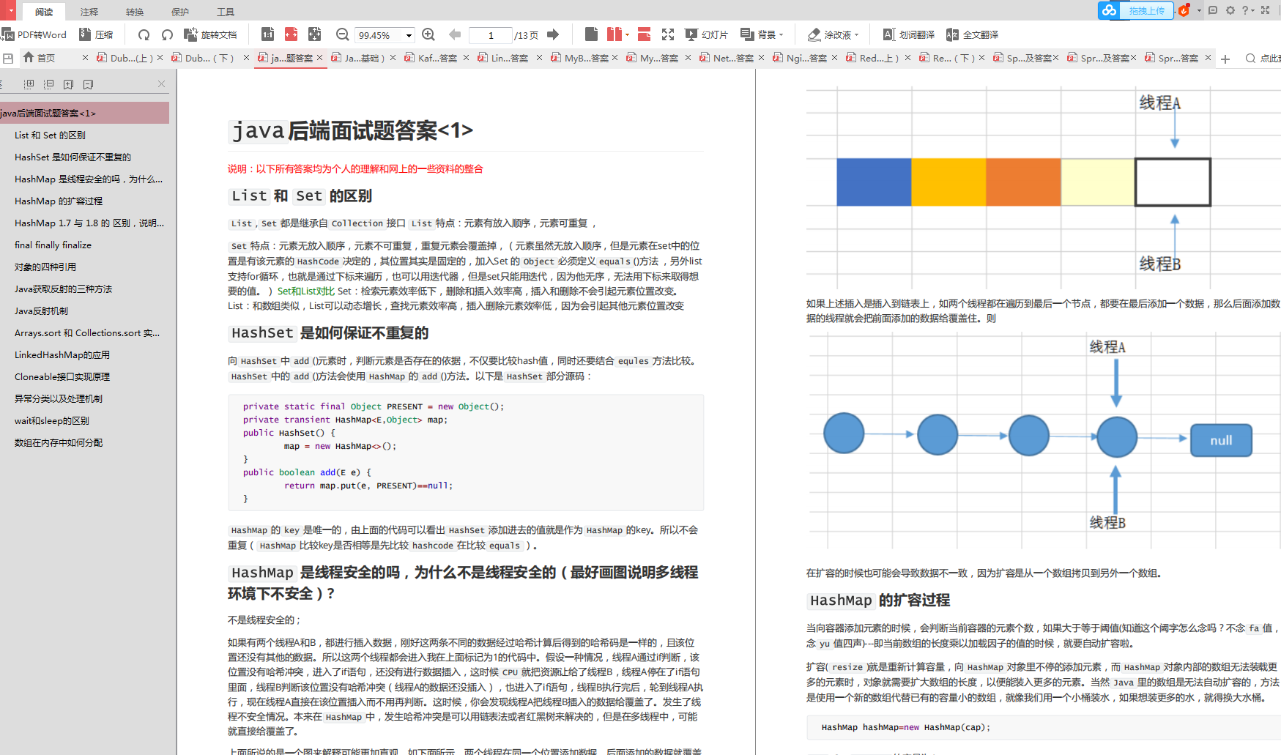Screen dimensions: 1281x755
Task: Select bookmark LinkedHashMap的应用
Action: [62, 355]
